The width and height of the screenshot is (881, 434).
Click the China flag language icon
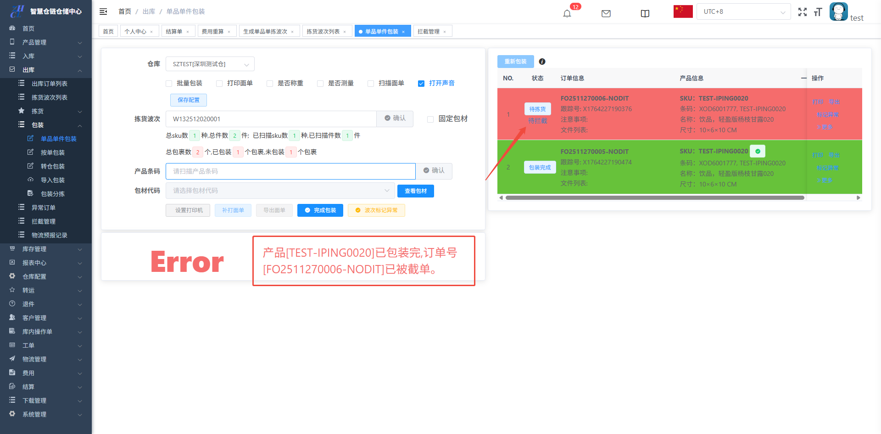[683, 11]
